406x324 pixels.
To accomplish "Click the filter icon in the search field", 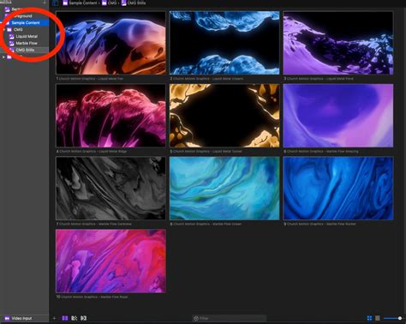I will [x=196, y=318].
